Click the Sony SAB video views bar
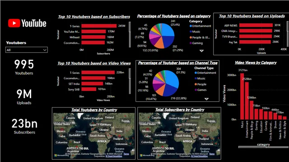289x162 pixels. (x=89, y=89)
